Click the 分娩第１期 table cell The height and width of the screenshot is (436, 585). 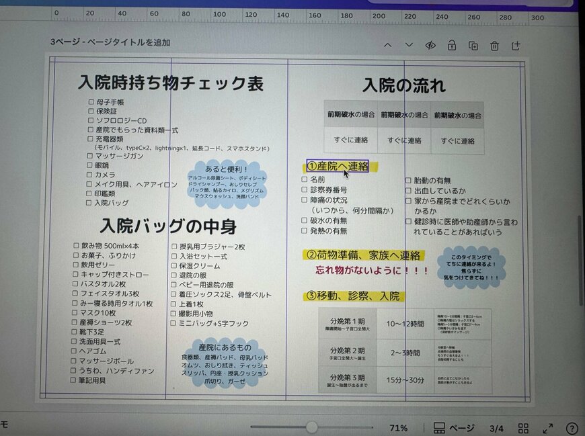point(348,324)
